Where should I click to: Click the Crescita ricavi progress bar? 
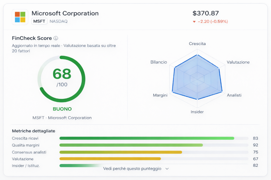(154, 138)
